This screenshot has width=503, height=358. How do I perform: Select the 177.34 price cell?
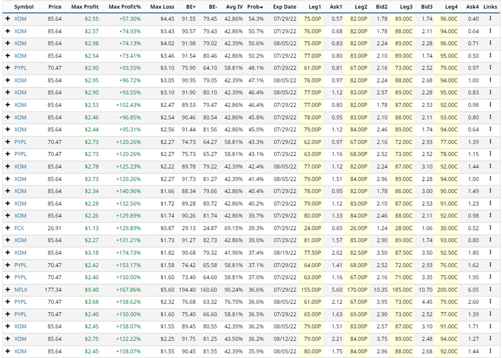(x=54, y=290)
